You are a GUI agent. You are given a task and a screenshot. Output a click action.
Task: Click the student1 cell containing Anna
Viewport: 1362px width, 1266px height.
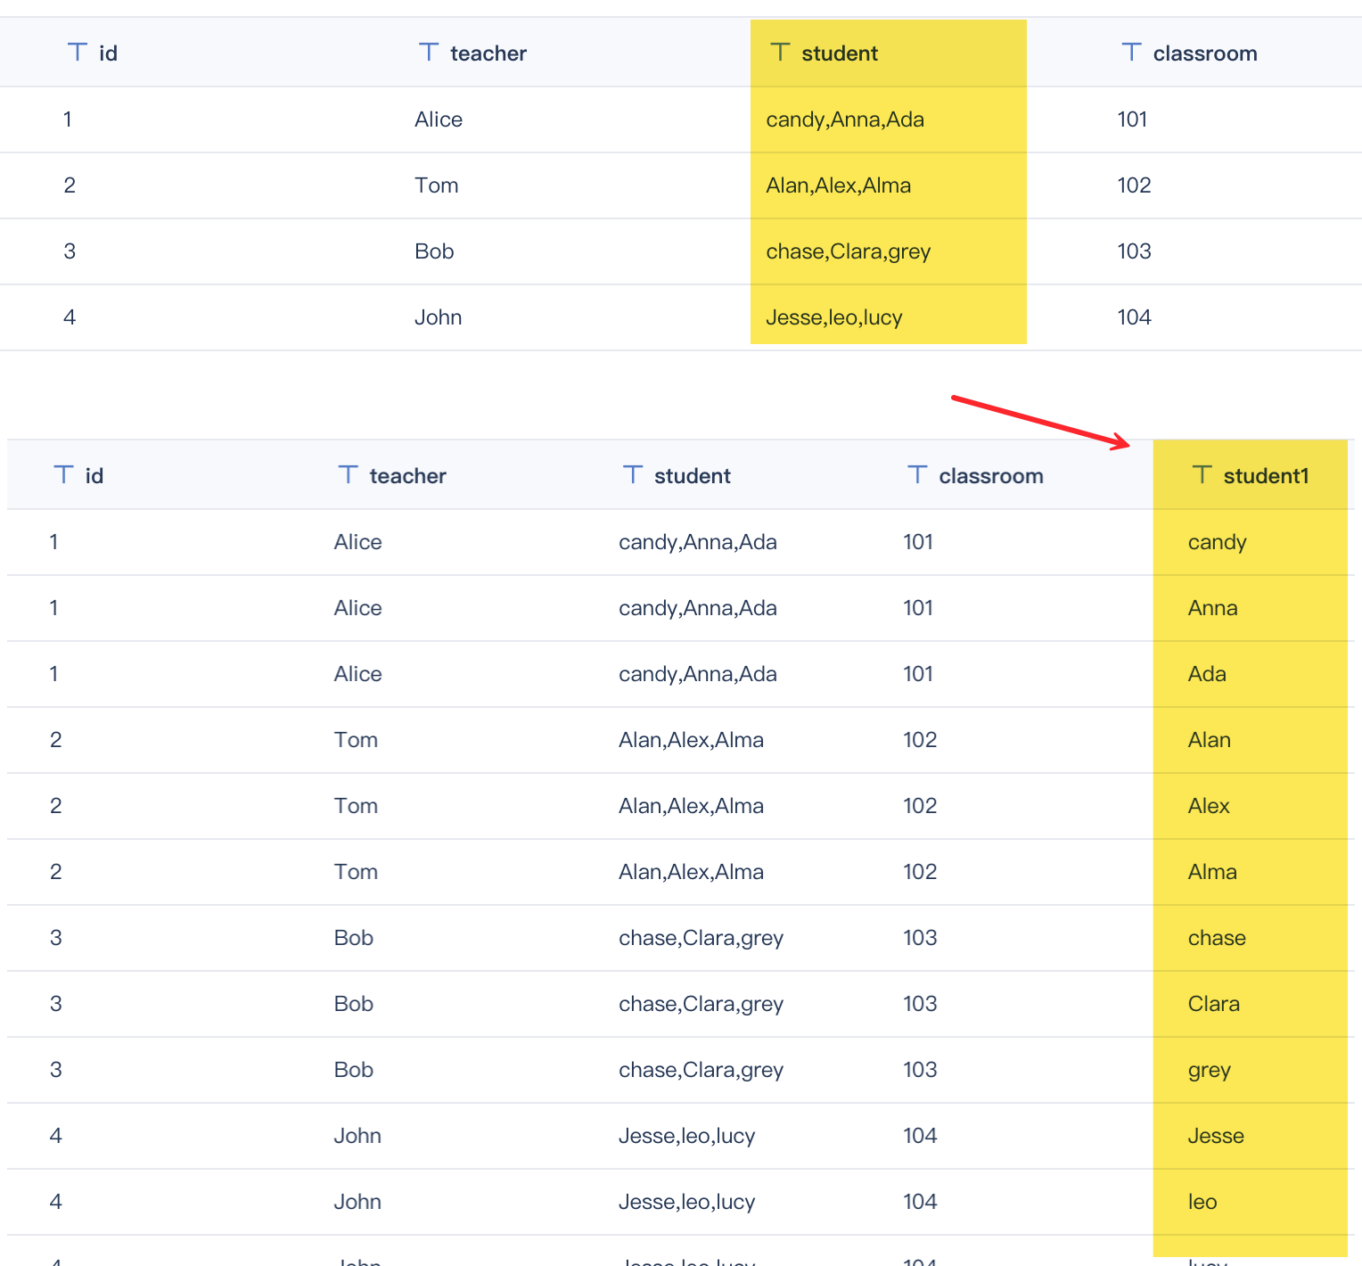(x=1212, y=608)
